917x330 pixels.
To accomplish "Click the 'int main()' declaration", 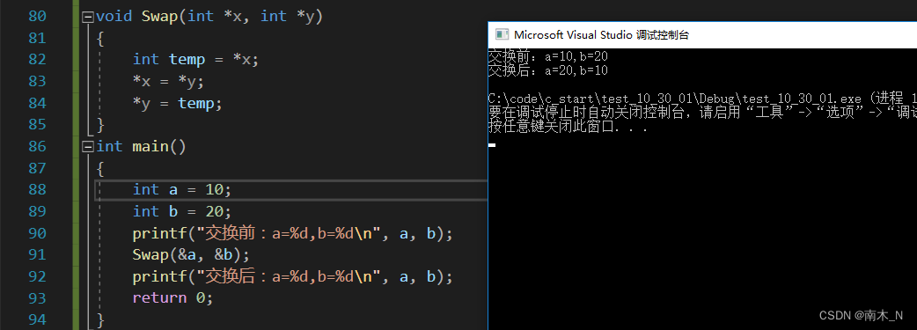I will pos(141,146).
